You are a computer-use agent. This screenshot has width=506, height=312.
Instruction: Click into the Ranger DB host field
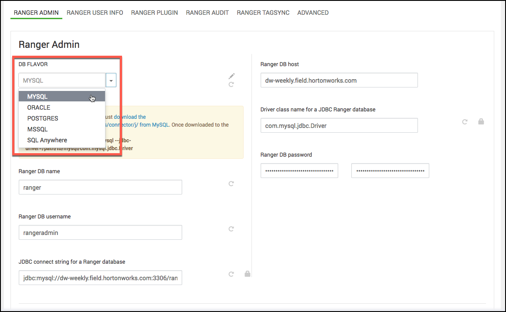(339, 80)
